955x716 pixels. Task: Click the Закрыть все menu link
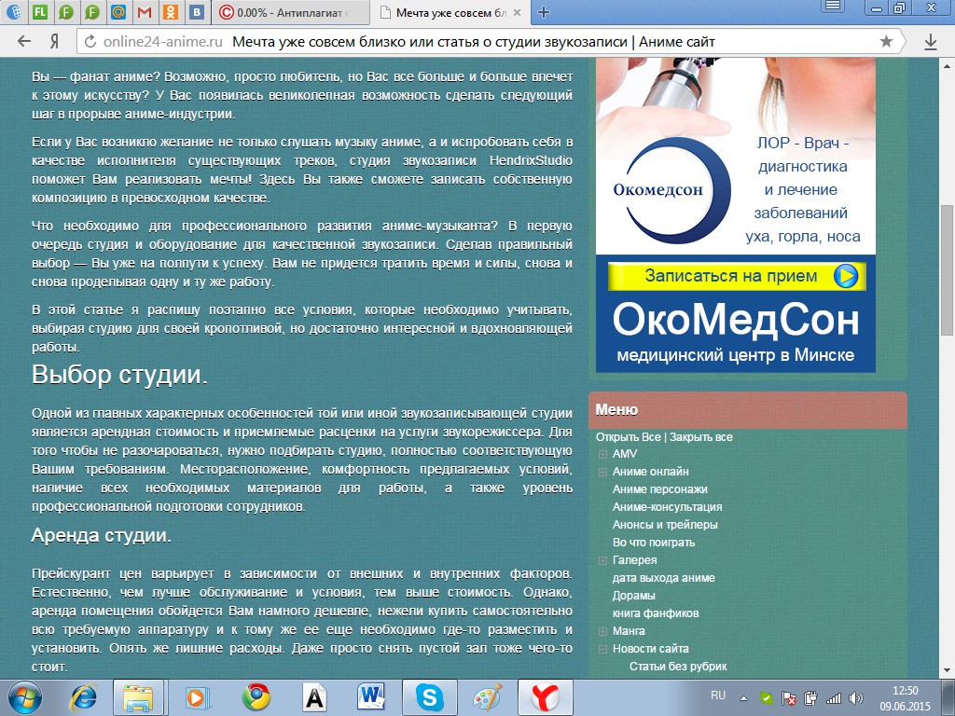[701, 437]
